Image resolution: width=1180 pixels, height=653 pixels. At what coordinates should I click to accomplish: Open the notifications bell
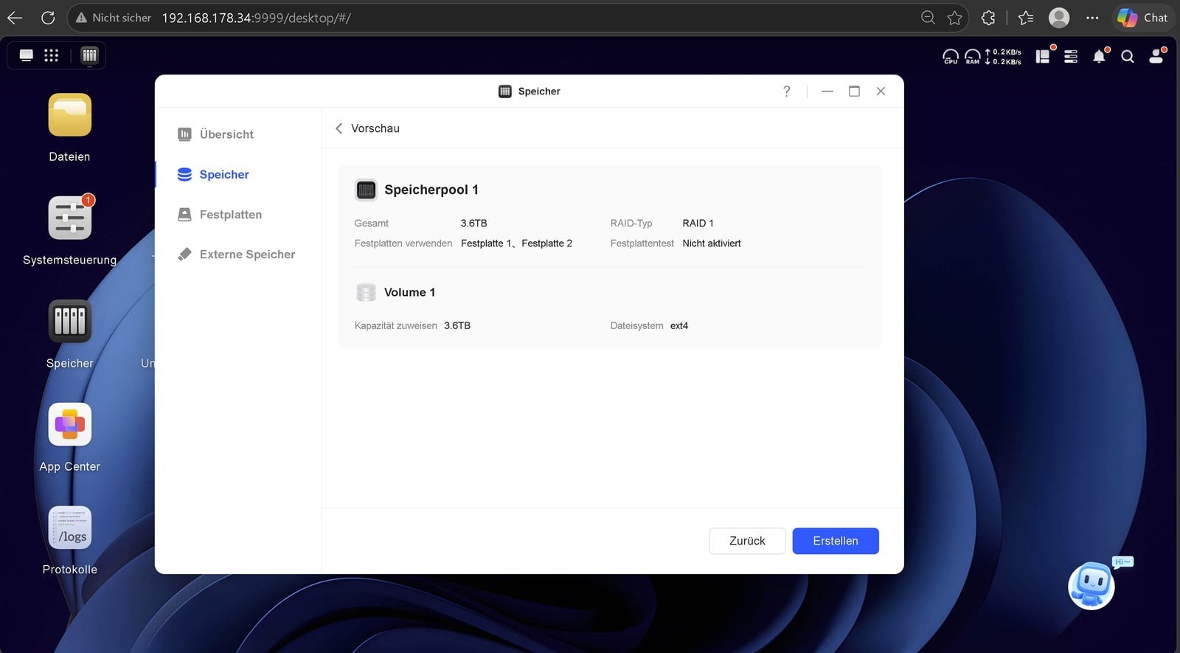pos(1100,56)
